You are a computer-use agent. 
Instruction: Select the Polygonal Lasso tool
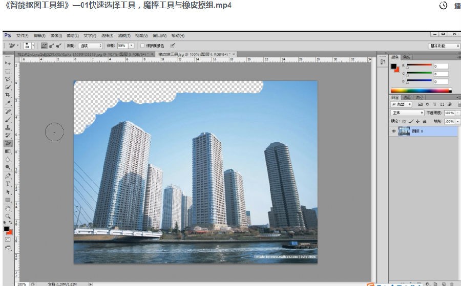8,79
